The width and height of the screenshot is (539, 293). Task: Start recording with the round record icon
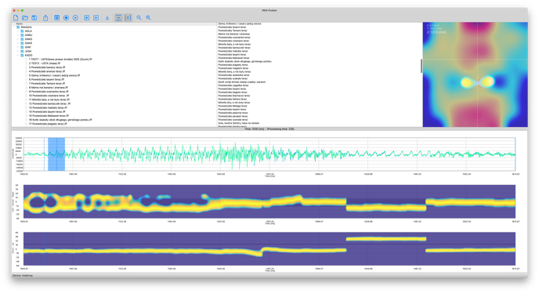[67, 17]
